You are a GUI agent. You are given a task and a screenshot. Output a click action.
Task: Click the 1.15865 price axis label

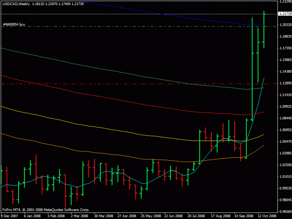point(285,60)
